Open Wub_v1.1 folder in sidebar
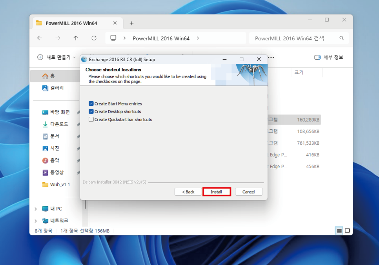379x265 pixels. [x=56, y=185]
